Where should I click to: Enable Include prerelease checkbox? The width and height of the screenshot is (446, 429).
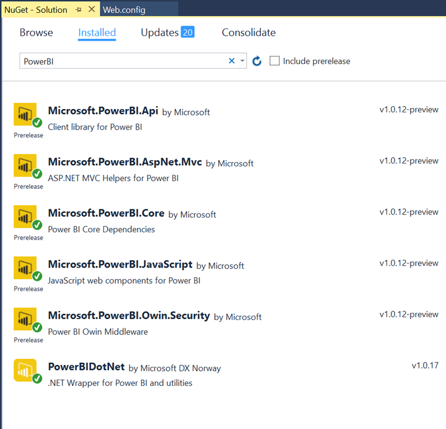pos(275,61)
